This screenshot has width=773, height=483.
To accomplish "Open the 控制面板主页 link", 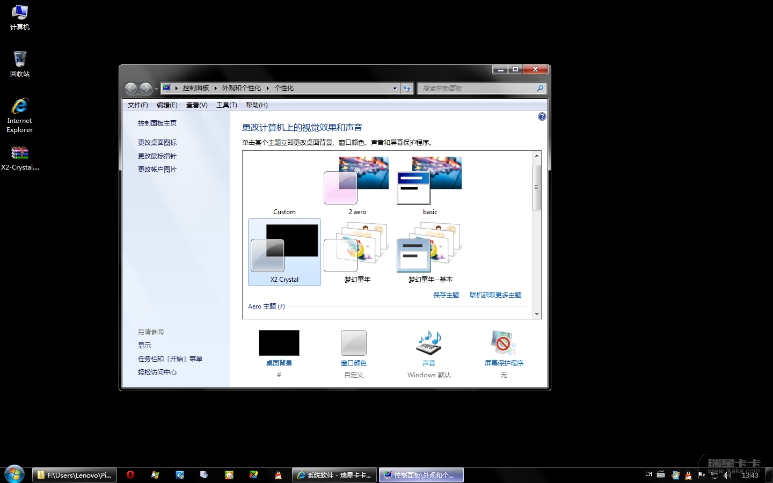I will (x=157, y=123).
